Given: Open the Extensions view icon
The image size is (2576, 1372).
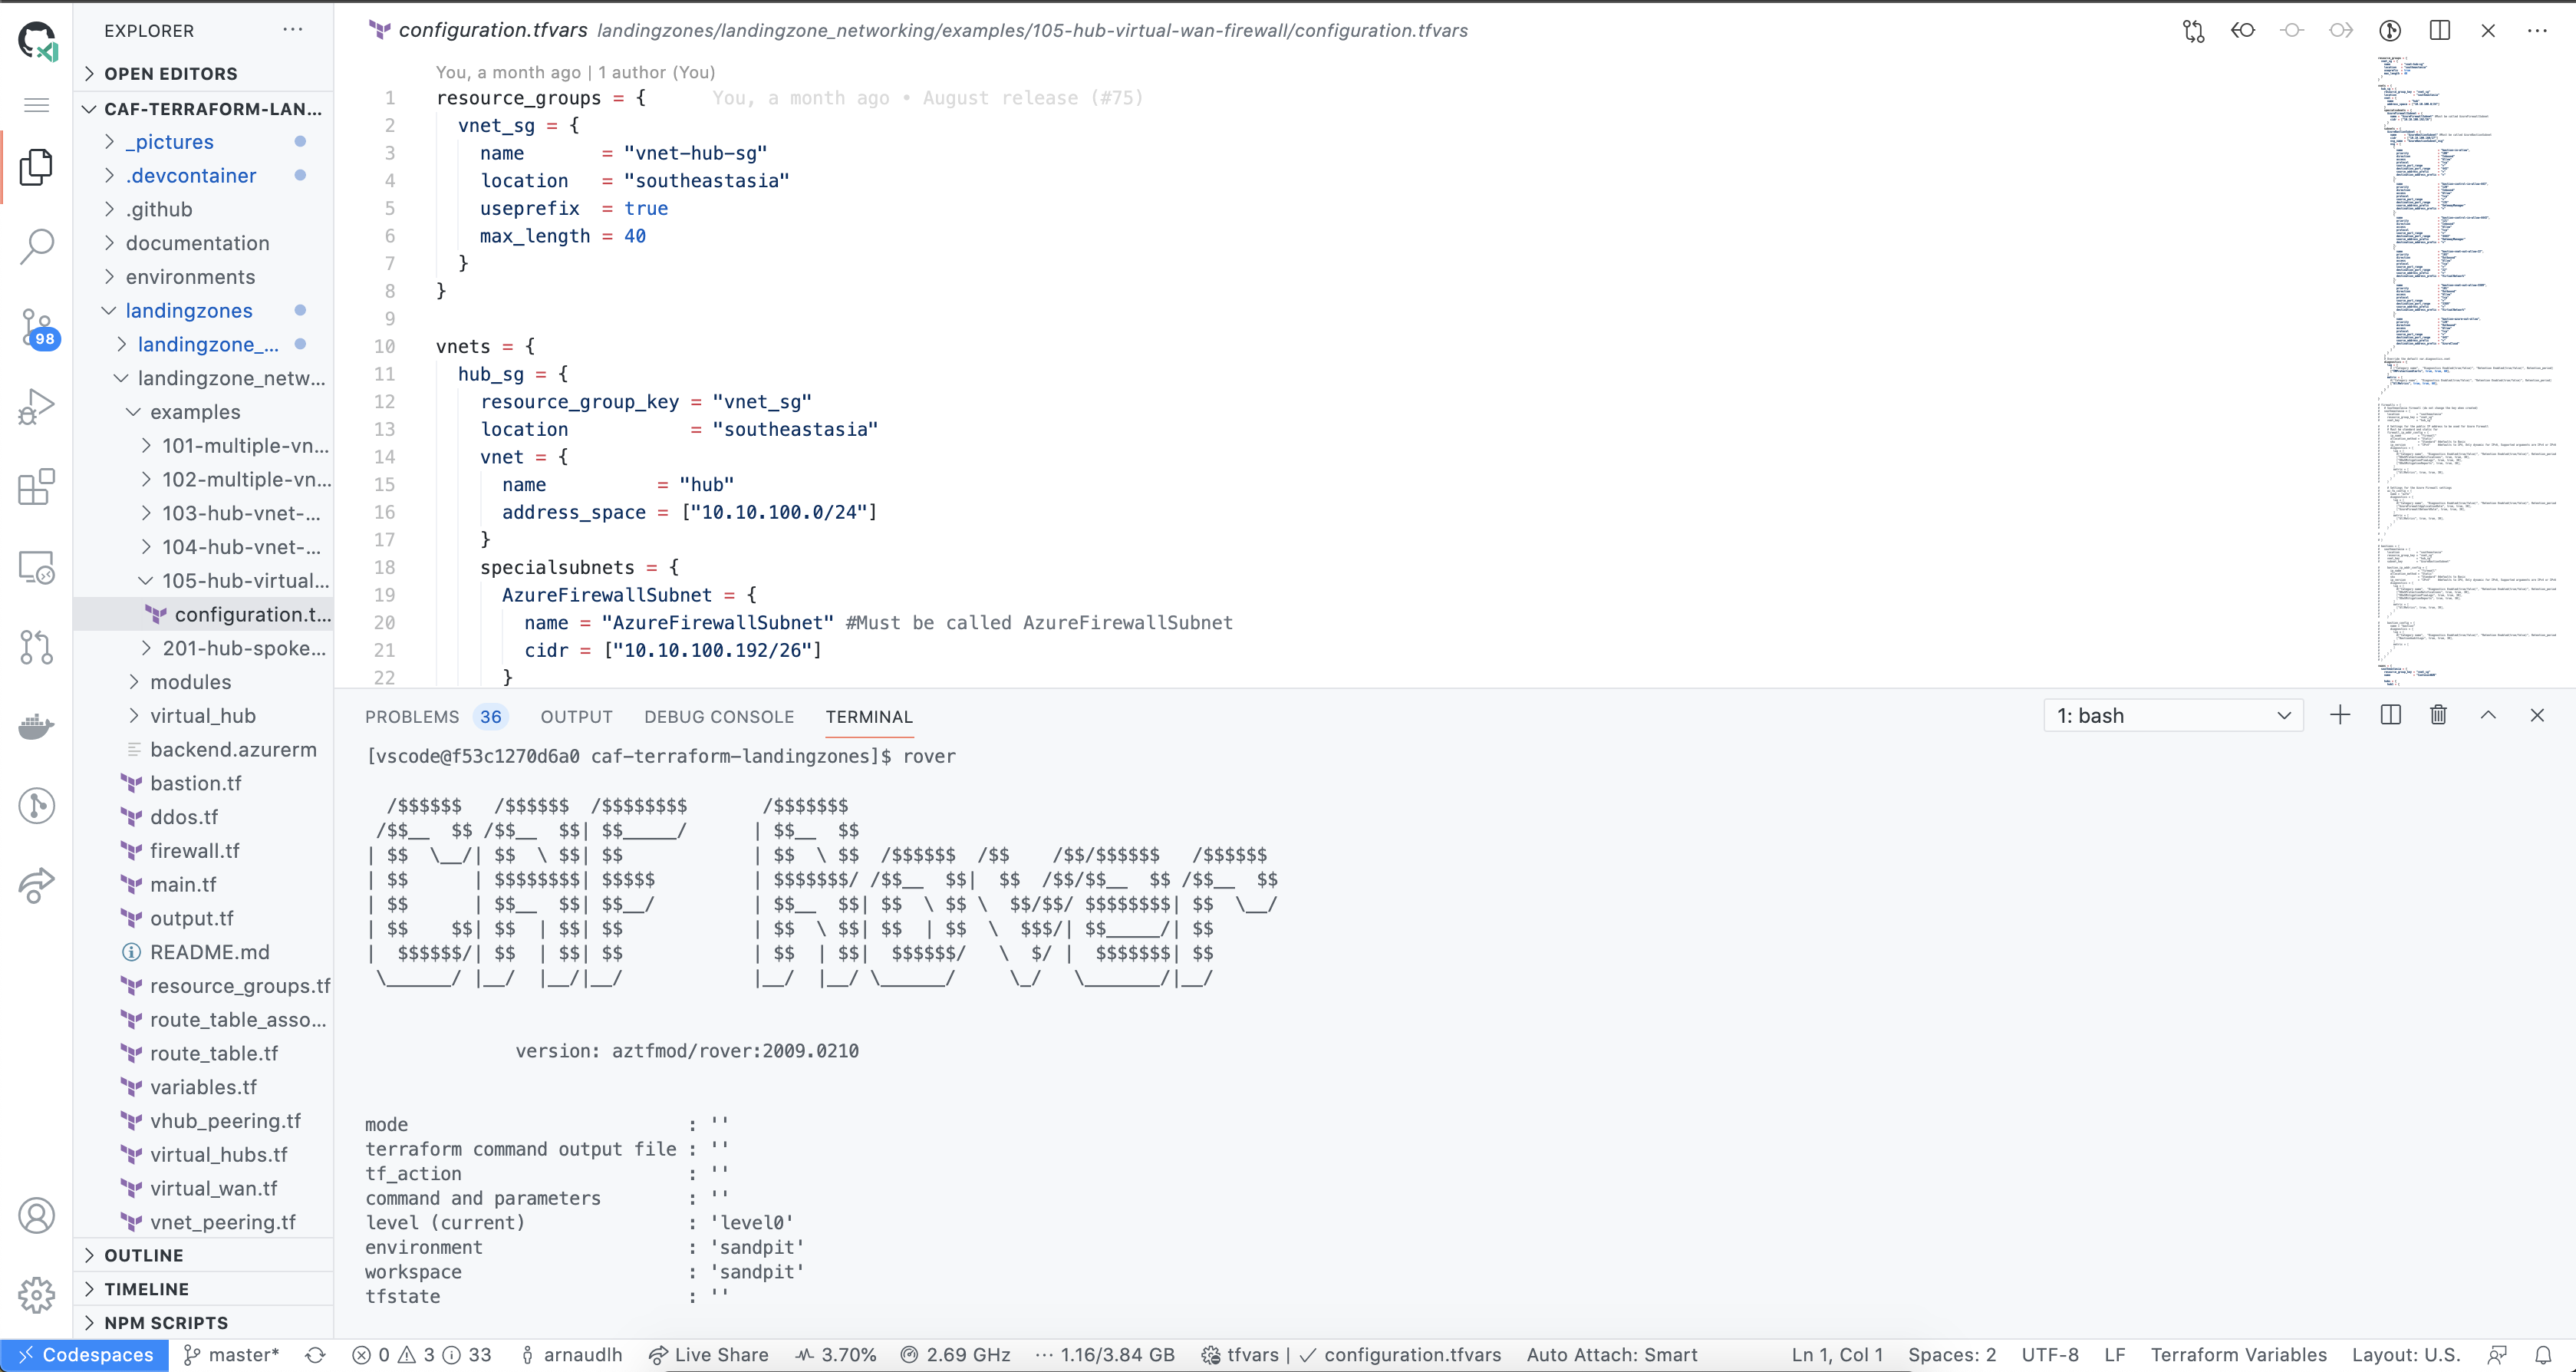Looking at the screenshot, I should (x=37, y=487).
